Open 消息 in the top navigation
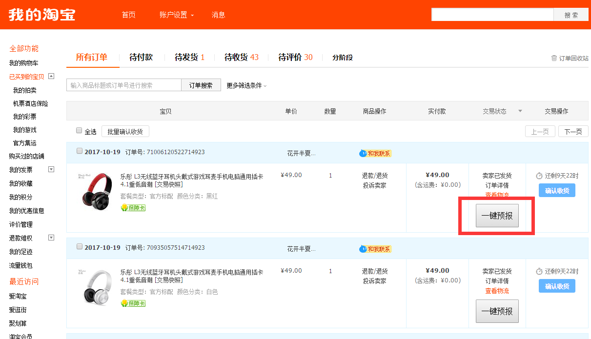Image resolution: width=591 pixels, height=339 pixels. point(219,15)
